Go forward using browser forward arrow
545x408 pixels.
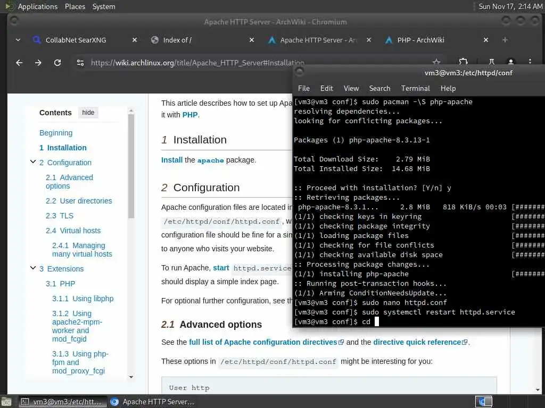pyautogui.click(x=38, y=63)
